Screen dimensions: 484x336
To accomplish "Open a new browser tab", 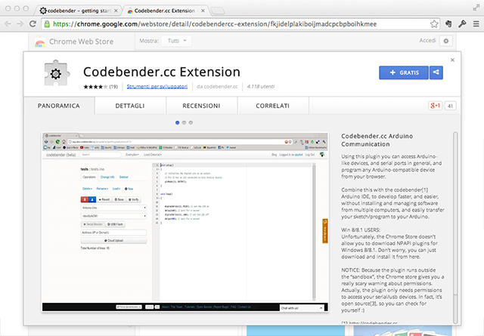I will [218, 11].
